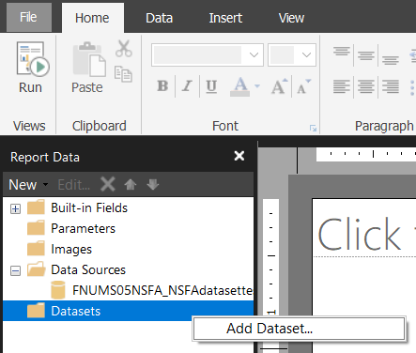Viewport: 416px width, 353px height.
Task: Toggle Underline formatting
Action: pos(211,85)
